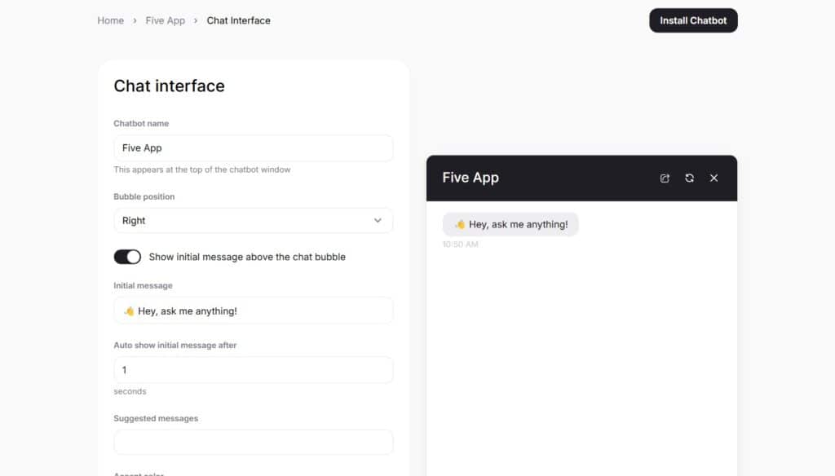Click the Suggested messages input field
This screenshot has height=476, width=835.
(x=253, y=442)
